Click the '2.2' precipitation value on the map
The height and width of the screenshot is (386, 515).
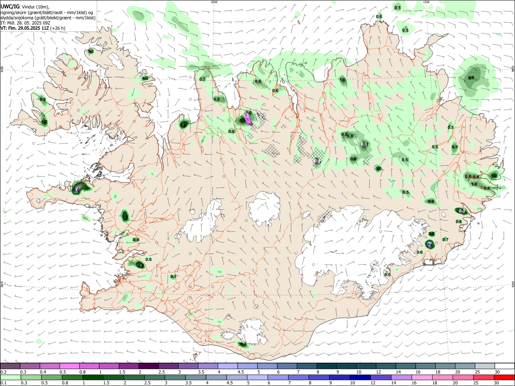point(431,234)
